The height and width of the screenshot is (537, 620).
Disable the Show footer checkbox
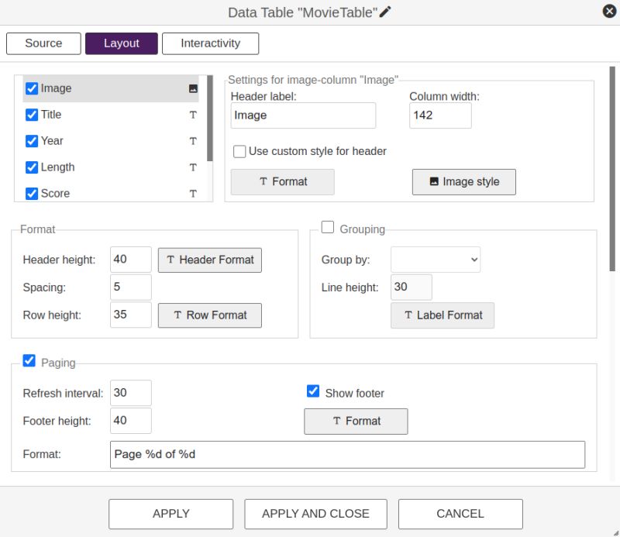[x=313, y=391]
